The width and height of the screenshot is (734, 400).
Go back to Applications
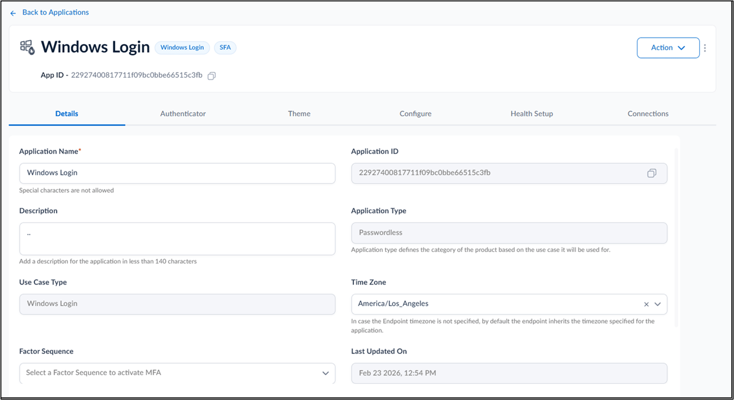point(56,12)
